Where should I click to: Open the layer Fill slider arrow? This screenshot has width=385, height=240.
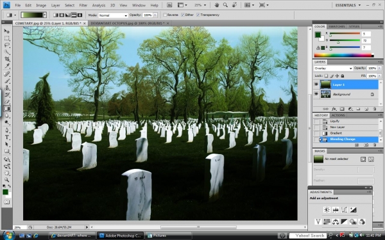[x=379, y=76]
